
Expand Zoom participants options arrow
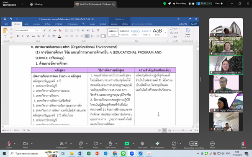[71, 144]
